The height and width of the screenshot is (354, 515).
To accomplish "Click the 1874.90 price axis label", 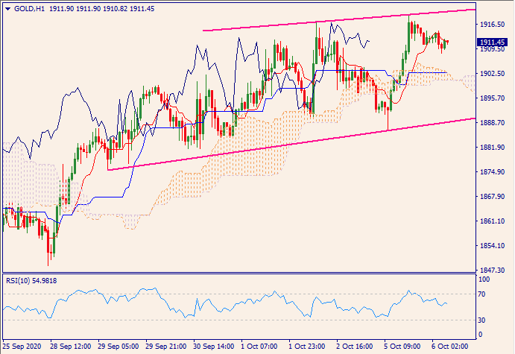I will pos(493,172).
